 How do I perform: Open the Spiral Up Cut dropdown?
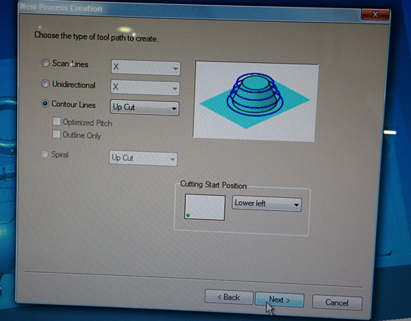coord(143,158)
